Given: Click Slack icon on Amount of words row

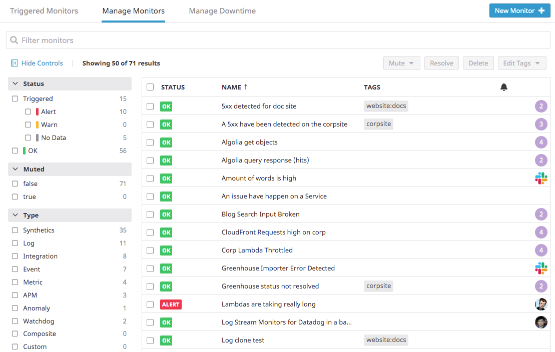Looking at the screenshot, I should pos(541,178).
